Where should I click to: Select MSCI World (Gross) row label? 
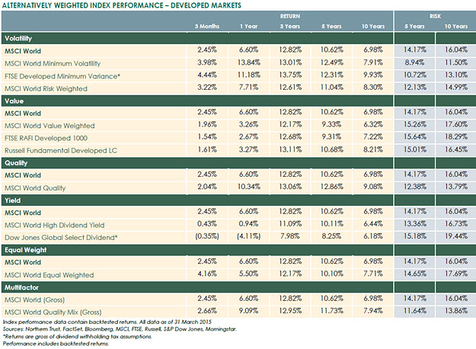pyautogui.click(x=34, y=299)
